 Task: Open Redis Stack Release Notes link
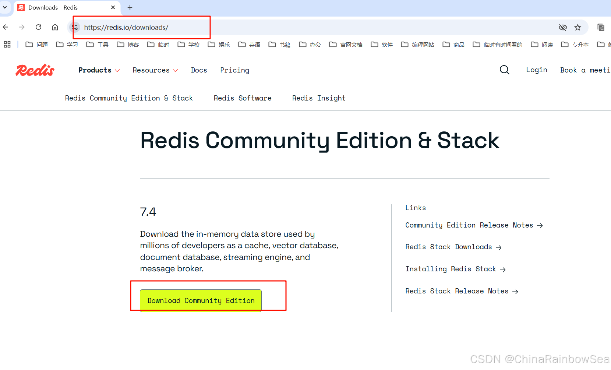(462, 291)
